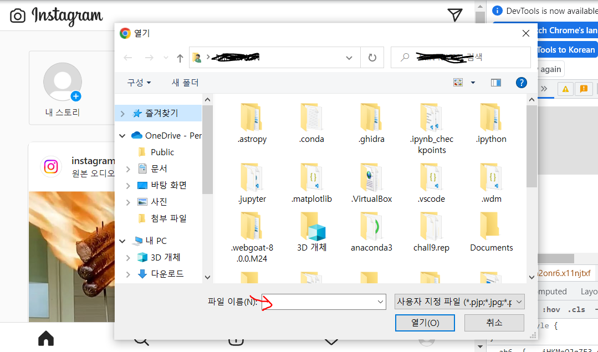Change the view layout icon
This screenshot has width=598, height=352.
(x=458, y=83)
